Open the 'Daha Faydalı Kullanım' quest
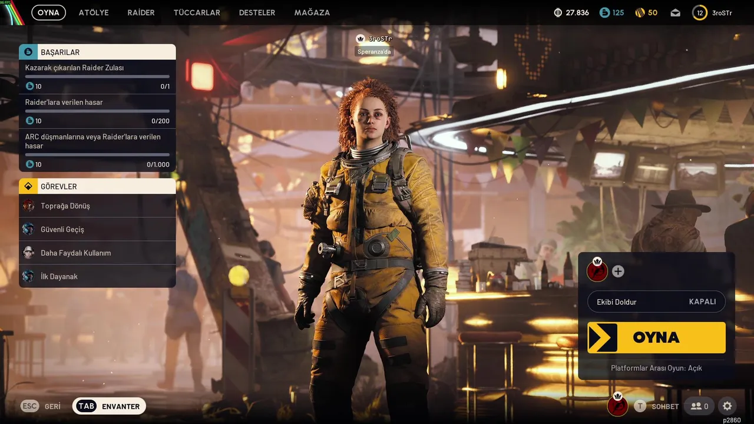This screenshot has width=754, height=424. [97, 253]
